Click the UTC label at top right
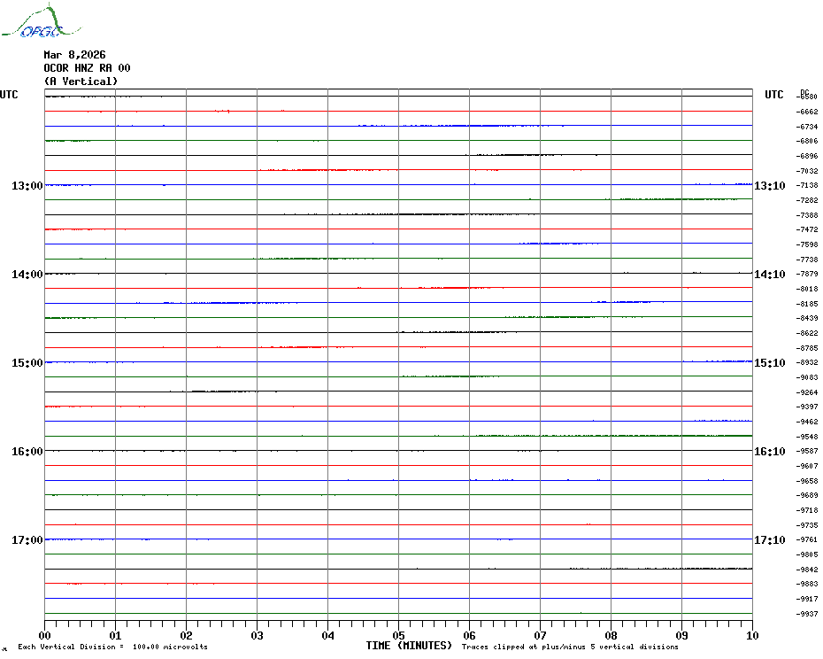The width and height of the screenshot is (823, 659). (773, 95)
